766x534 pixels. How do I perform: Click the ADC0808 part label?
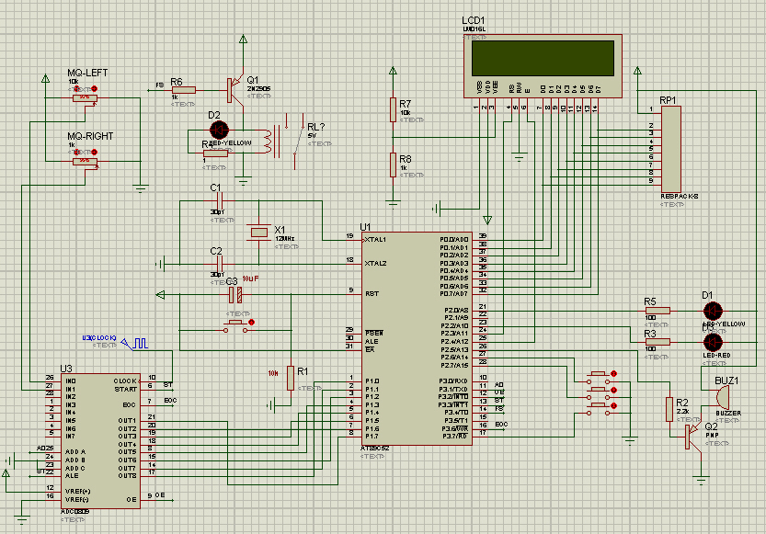pyautogui.click(x=75, y=512)
